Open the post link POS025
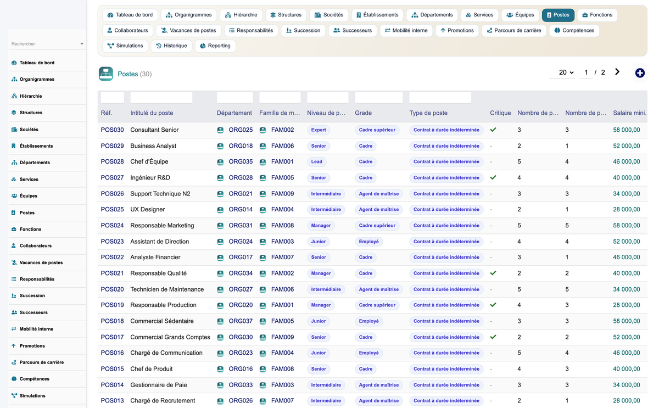The height and width of the screenshot is (408, 659). click(x=113, y=210)
